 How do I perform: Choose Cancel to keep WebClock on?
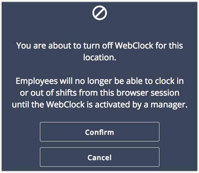(100, 157)
